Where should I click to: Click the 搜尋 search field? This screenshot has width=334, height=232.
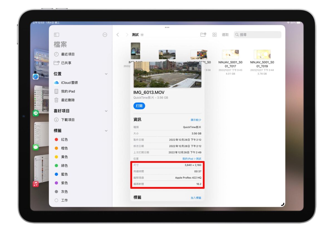[x=257, y=35]
